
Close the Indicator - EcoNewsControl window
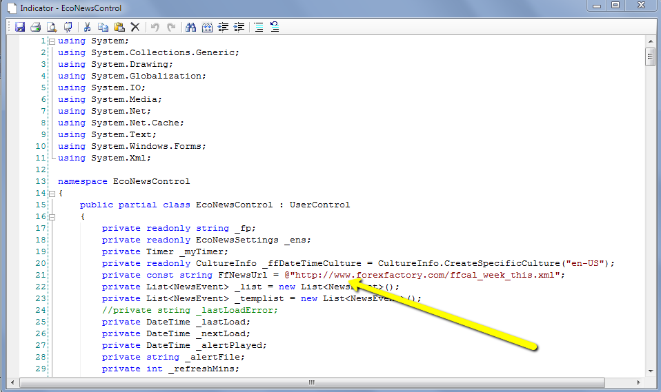tap(641, 6)
